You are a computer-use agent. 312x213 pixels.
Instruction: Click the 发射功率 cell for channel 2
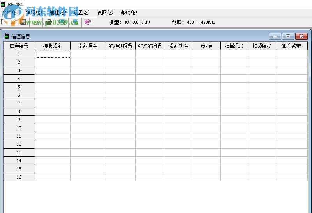[x=179, y=62]
